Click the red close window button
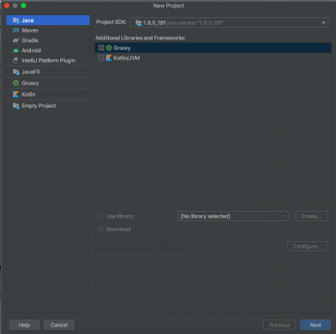336x334 pixels. tap(7, 5)
